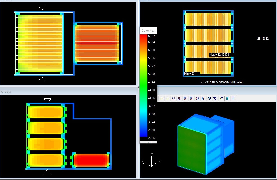Select the 55.72 value in Color Key

tap(151, 66)
